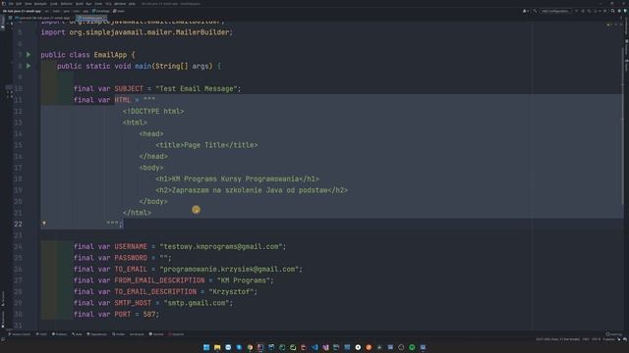Select the EmailApp.java editor tab

click(90, 18)
